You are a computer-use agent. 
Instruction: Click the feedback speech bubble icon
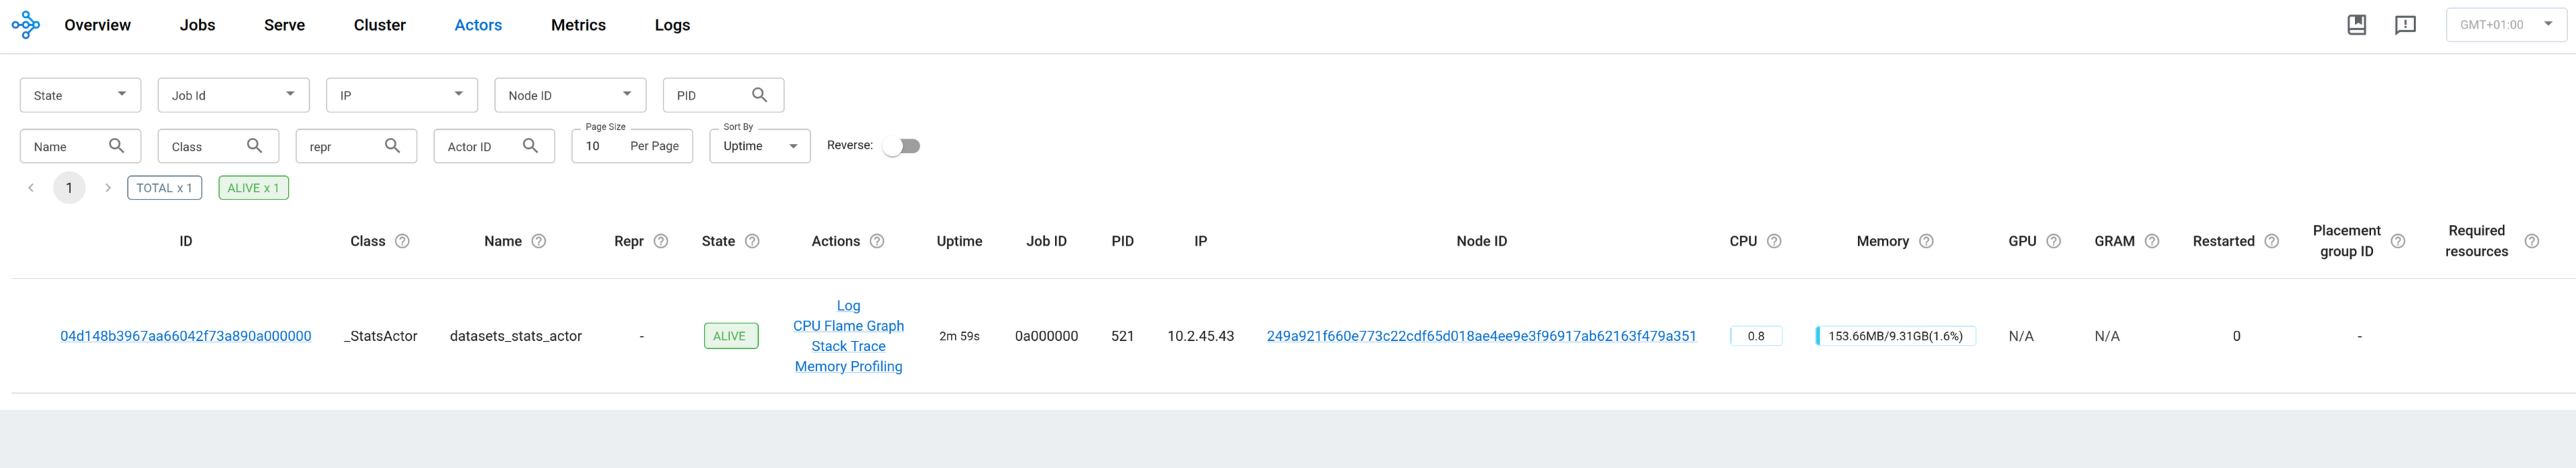tap(2405, 25)
